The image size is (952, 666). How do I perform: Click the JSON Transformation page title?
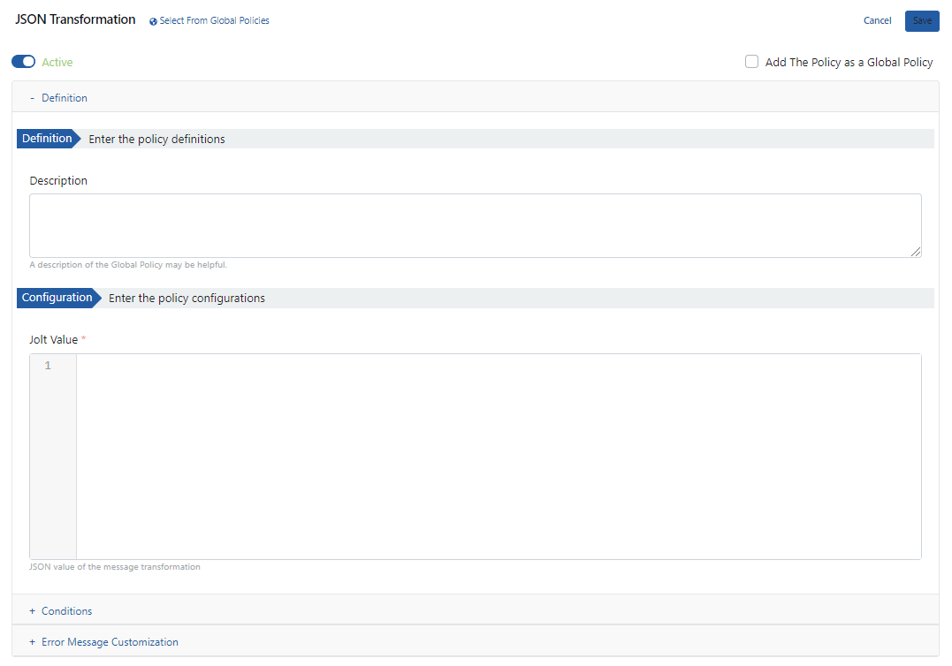click(75, 19)
